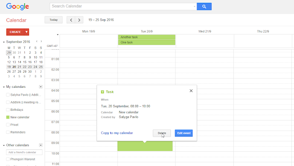Click the Calendar app title
Screen dimensions: 294x166
click(17, 20)
